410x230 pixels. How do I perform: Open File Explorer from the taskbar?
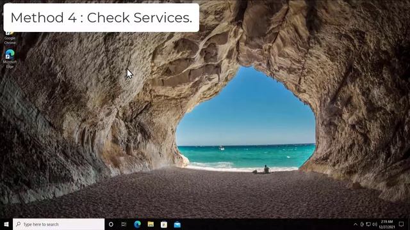pyautogui.click(x=151, y=224)
